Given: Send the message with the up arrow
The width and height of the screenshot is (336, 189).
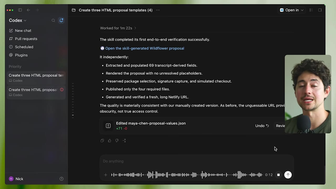Looking at the screenshot, I should point(288,175).
